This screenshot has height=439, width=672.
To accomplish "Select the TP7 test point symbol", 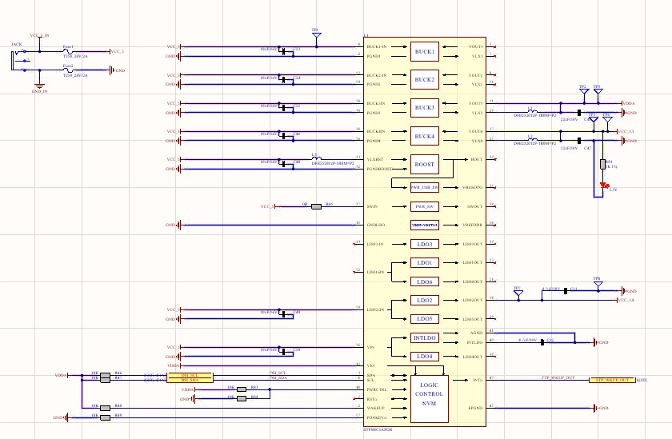I will click(x=518, y=294).
